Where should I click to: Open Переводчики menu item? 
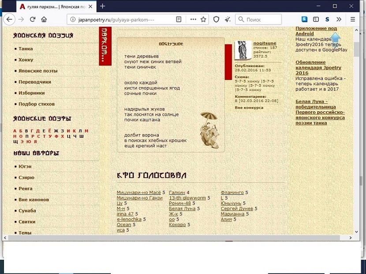(x=35, y=82)
